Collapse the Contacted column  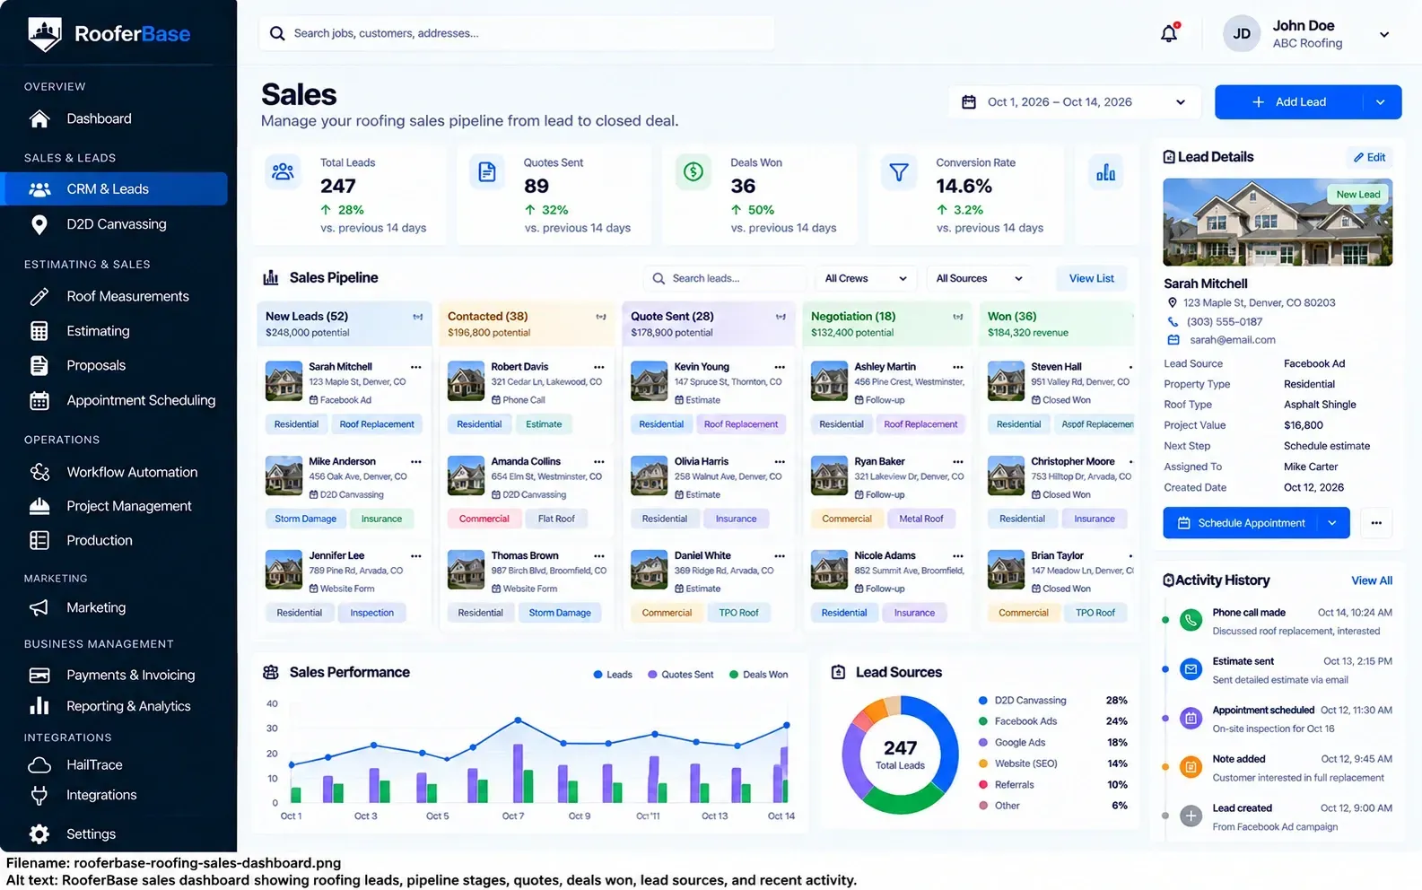click(600, 317)
